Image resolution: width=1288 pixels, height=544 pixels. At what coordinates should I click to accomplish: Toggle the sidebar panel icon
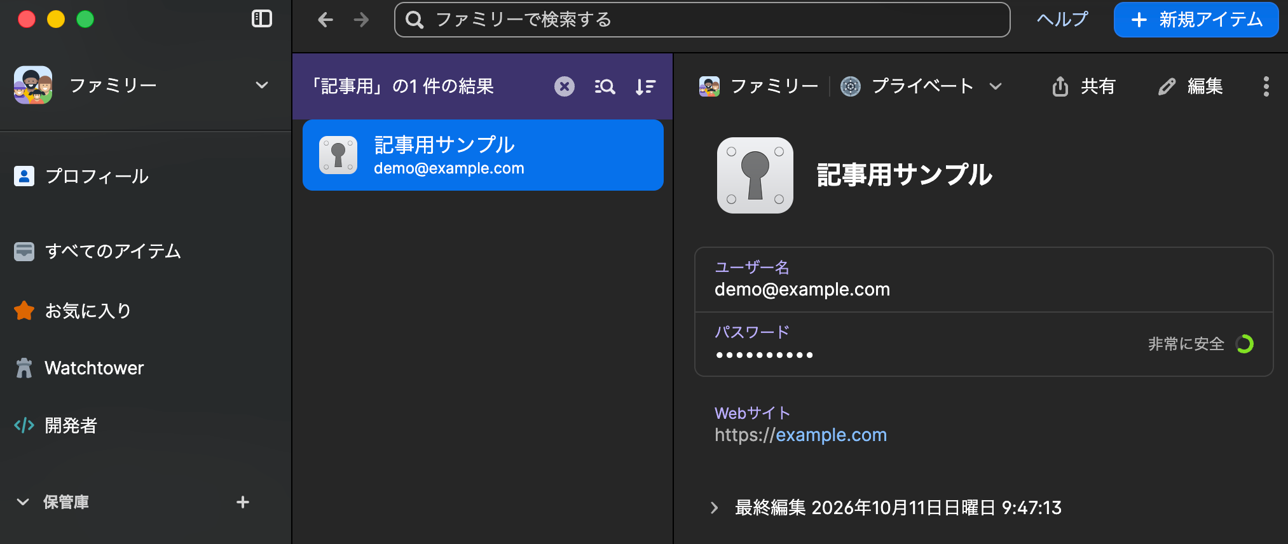click(262, 19)
